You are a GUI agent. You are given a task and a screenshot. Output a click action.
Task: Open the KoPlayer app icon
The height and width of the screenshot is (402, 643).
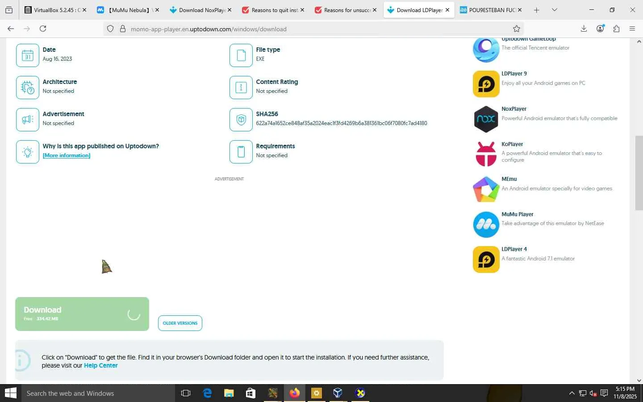486,154
